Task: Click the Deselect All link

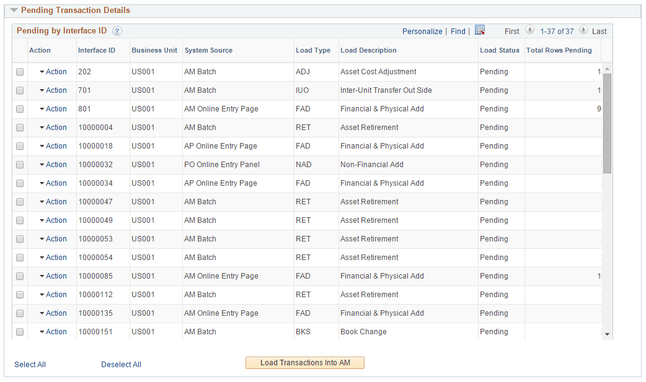Action: click(121, 364)
